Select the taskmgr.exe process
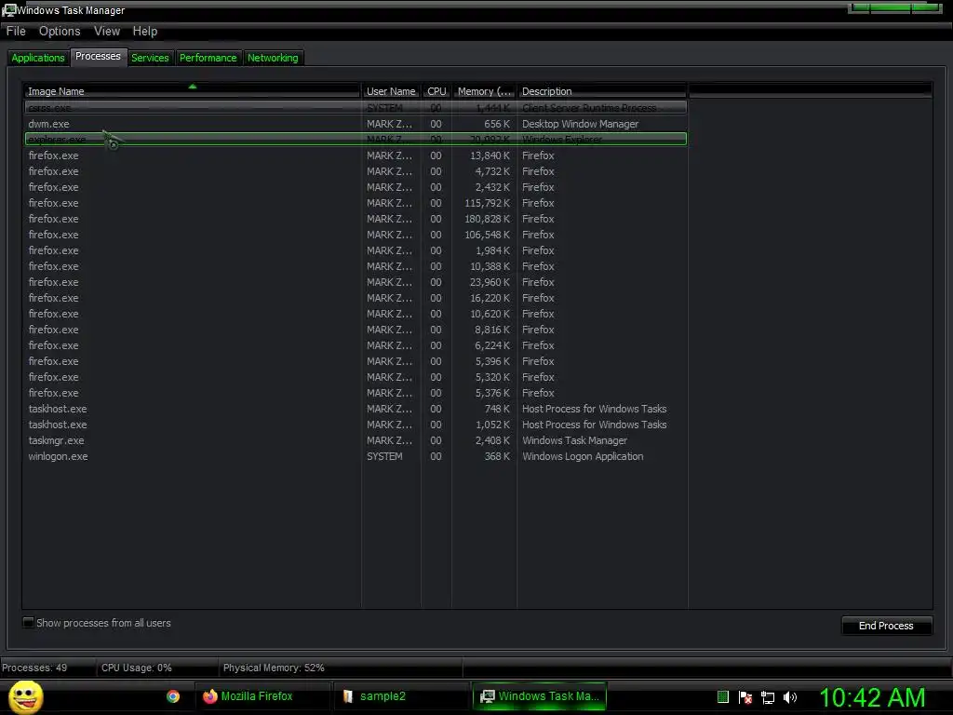The width and height of the screenshot is (953, 715). pyautogui.click(x=356, y=440)
